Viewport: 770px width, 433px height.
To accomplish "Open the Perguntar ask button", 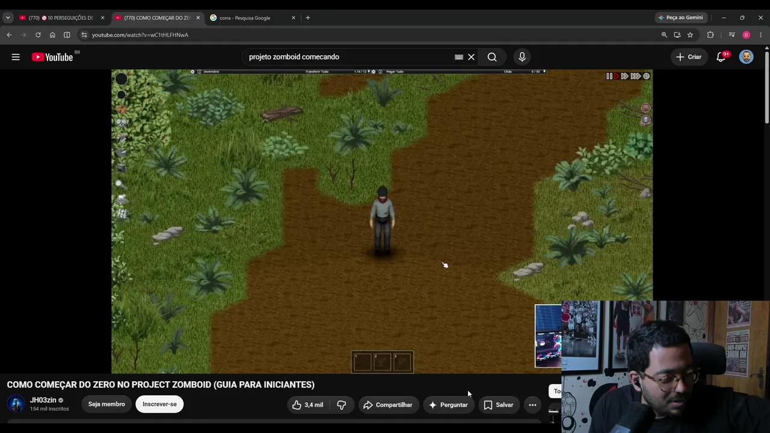I will [x=448, y=405].
